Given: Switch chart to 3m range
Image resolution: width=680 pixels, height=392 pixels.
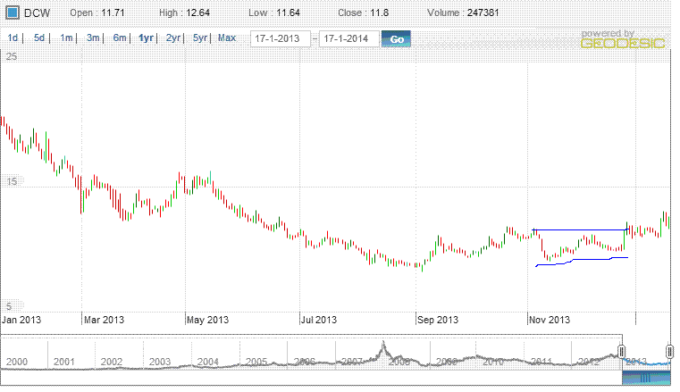Looking at the screenshot, I should pyautogui.click(x=93, y=38).
